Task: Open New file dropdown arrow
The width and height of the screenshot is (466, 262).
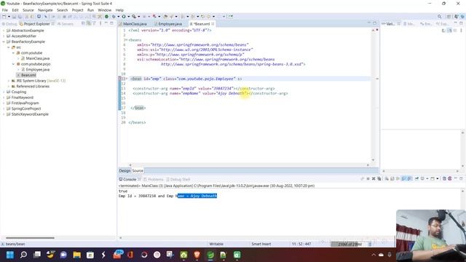Action: pos(9,17)
